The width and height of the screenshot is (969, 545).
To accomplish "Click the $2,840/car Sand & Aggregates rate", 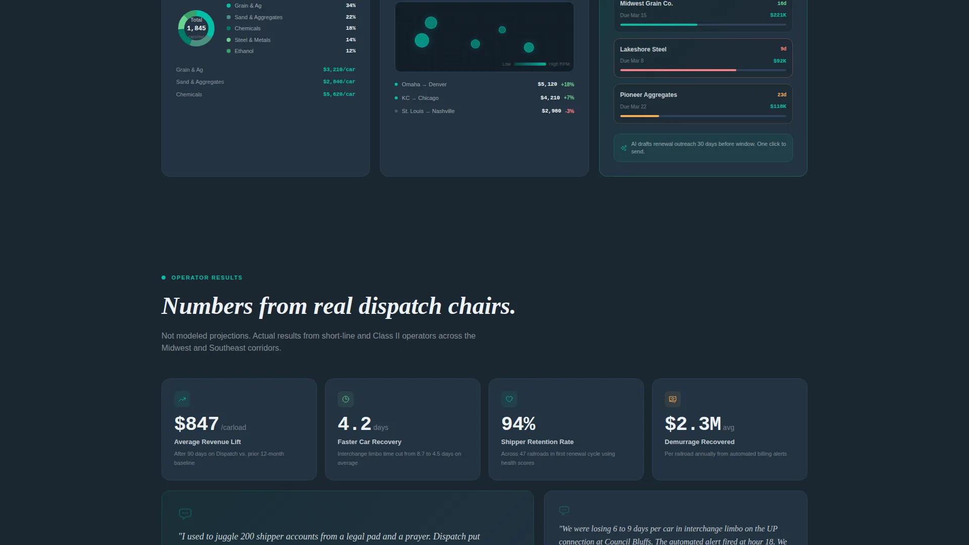I will click(339, 82).
